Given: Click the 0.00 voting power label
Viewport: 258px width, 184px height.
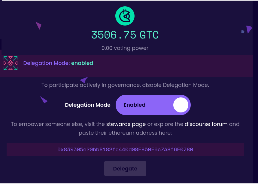Looking at the screenshot, I should pyautogui.click(x=125, y=48).
